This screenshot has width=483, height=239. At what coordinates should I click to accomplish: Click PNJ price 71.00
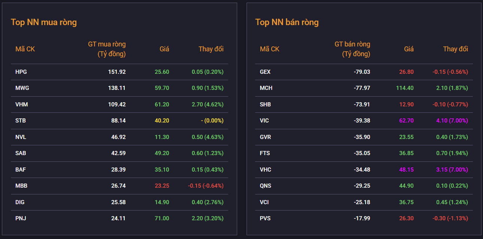pyautogui.click(x=162, y=218)
